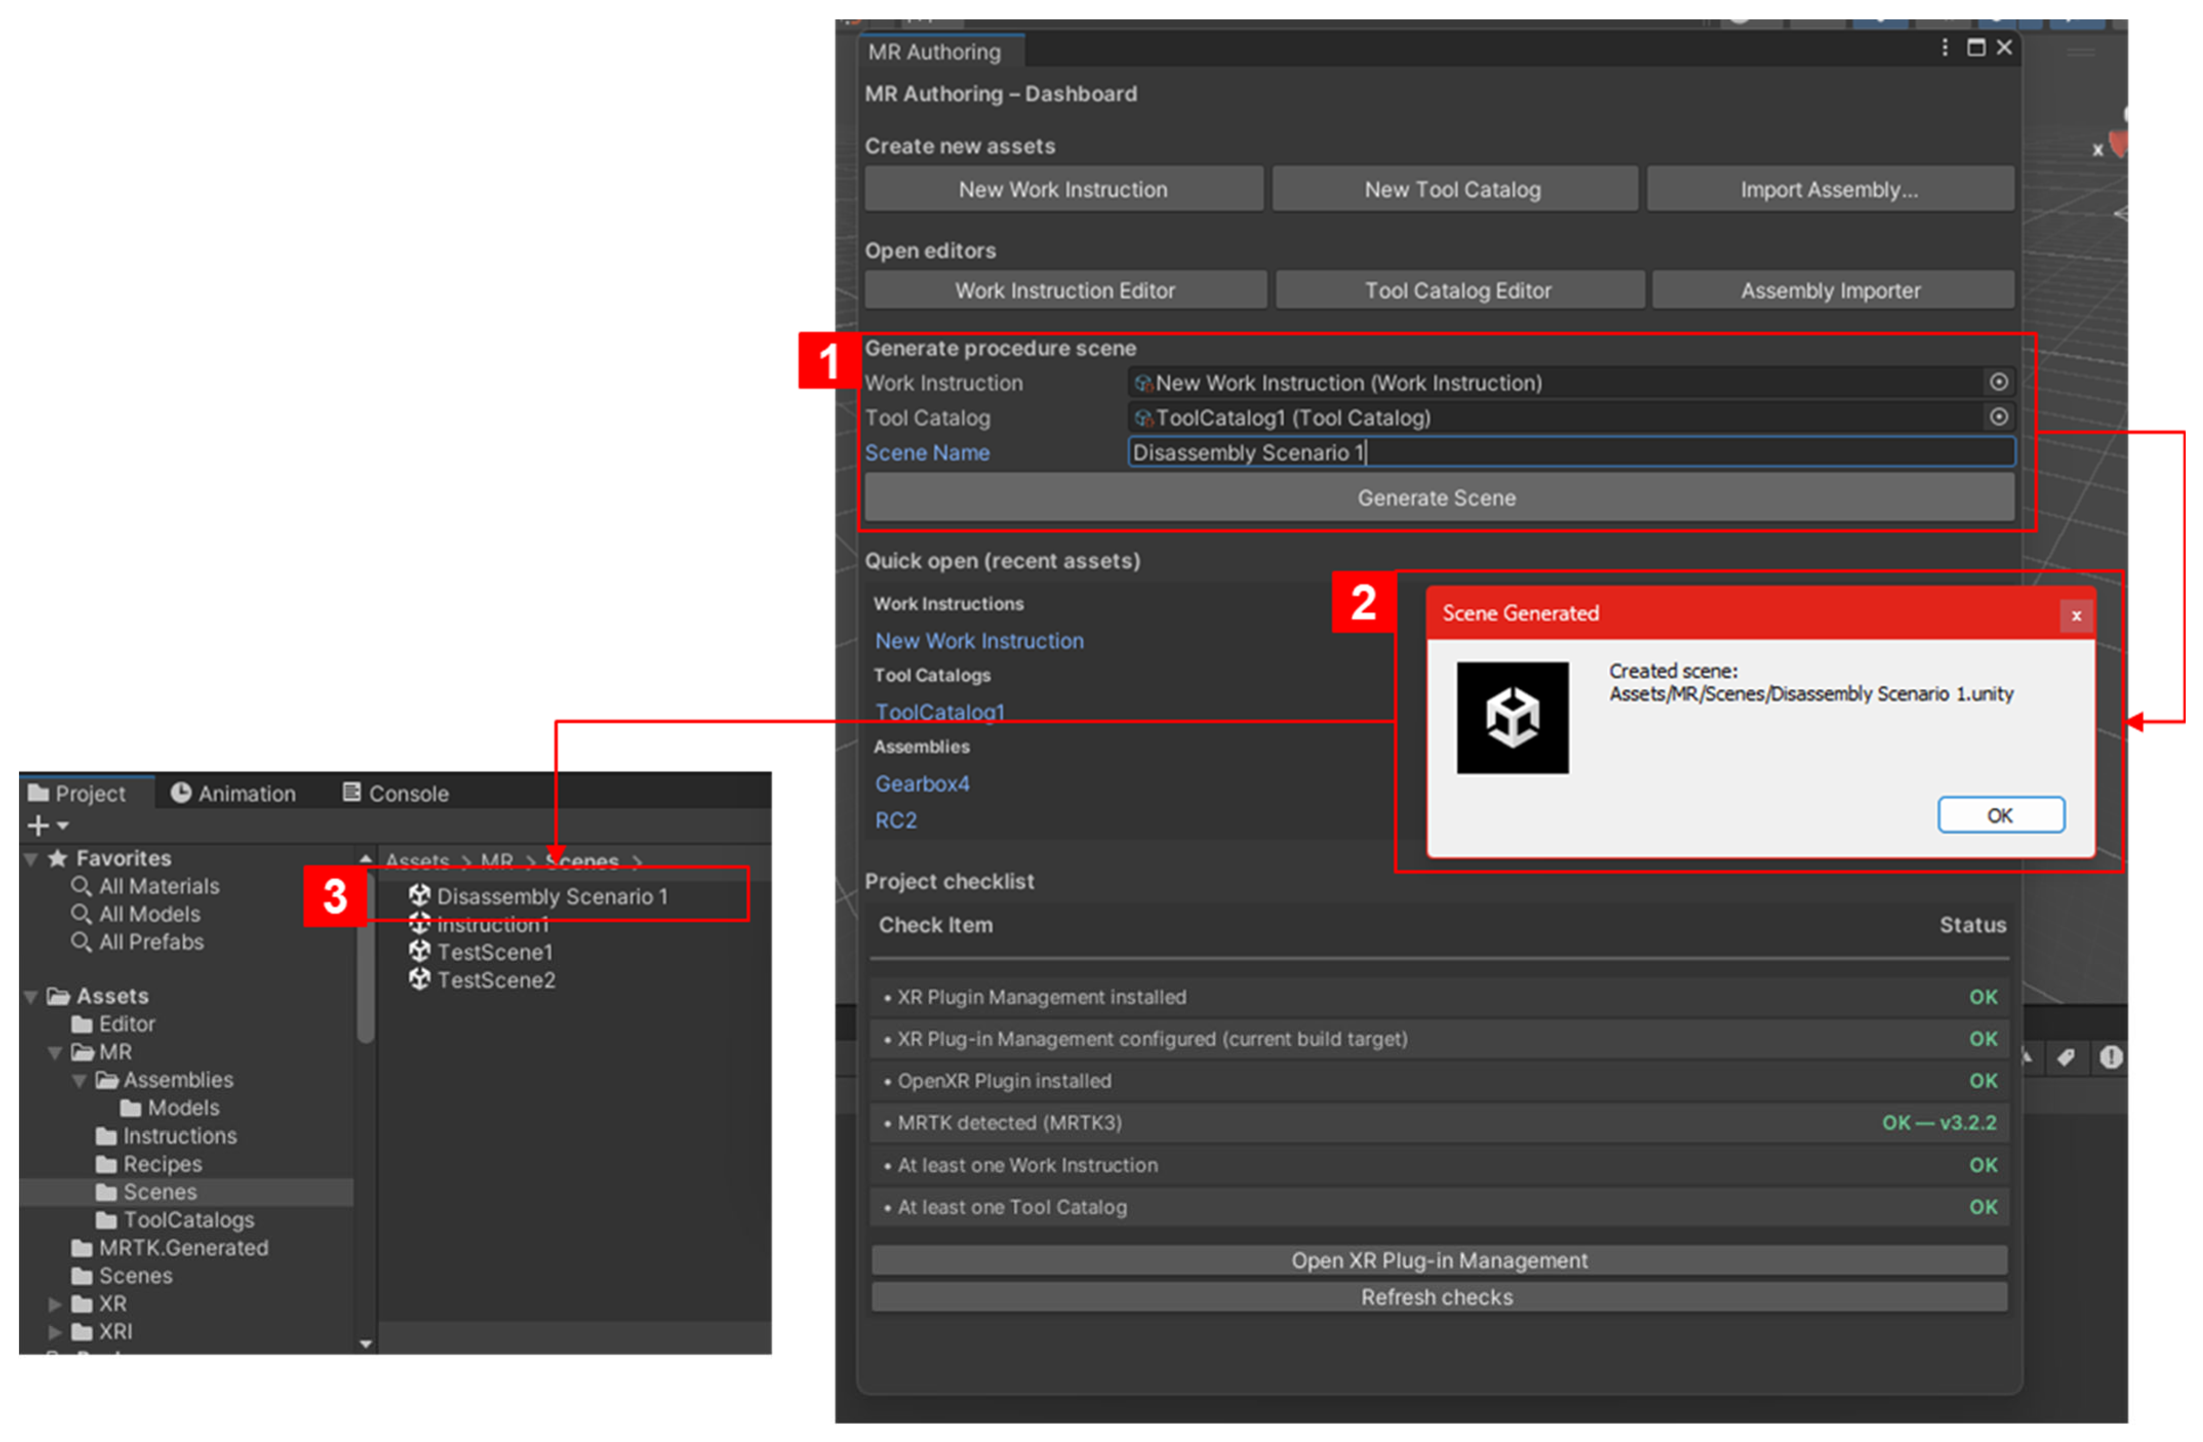The image size is (2203, 1442).
Task: Expand the XRI folder node
Action: click(55, 1332)
